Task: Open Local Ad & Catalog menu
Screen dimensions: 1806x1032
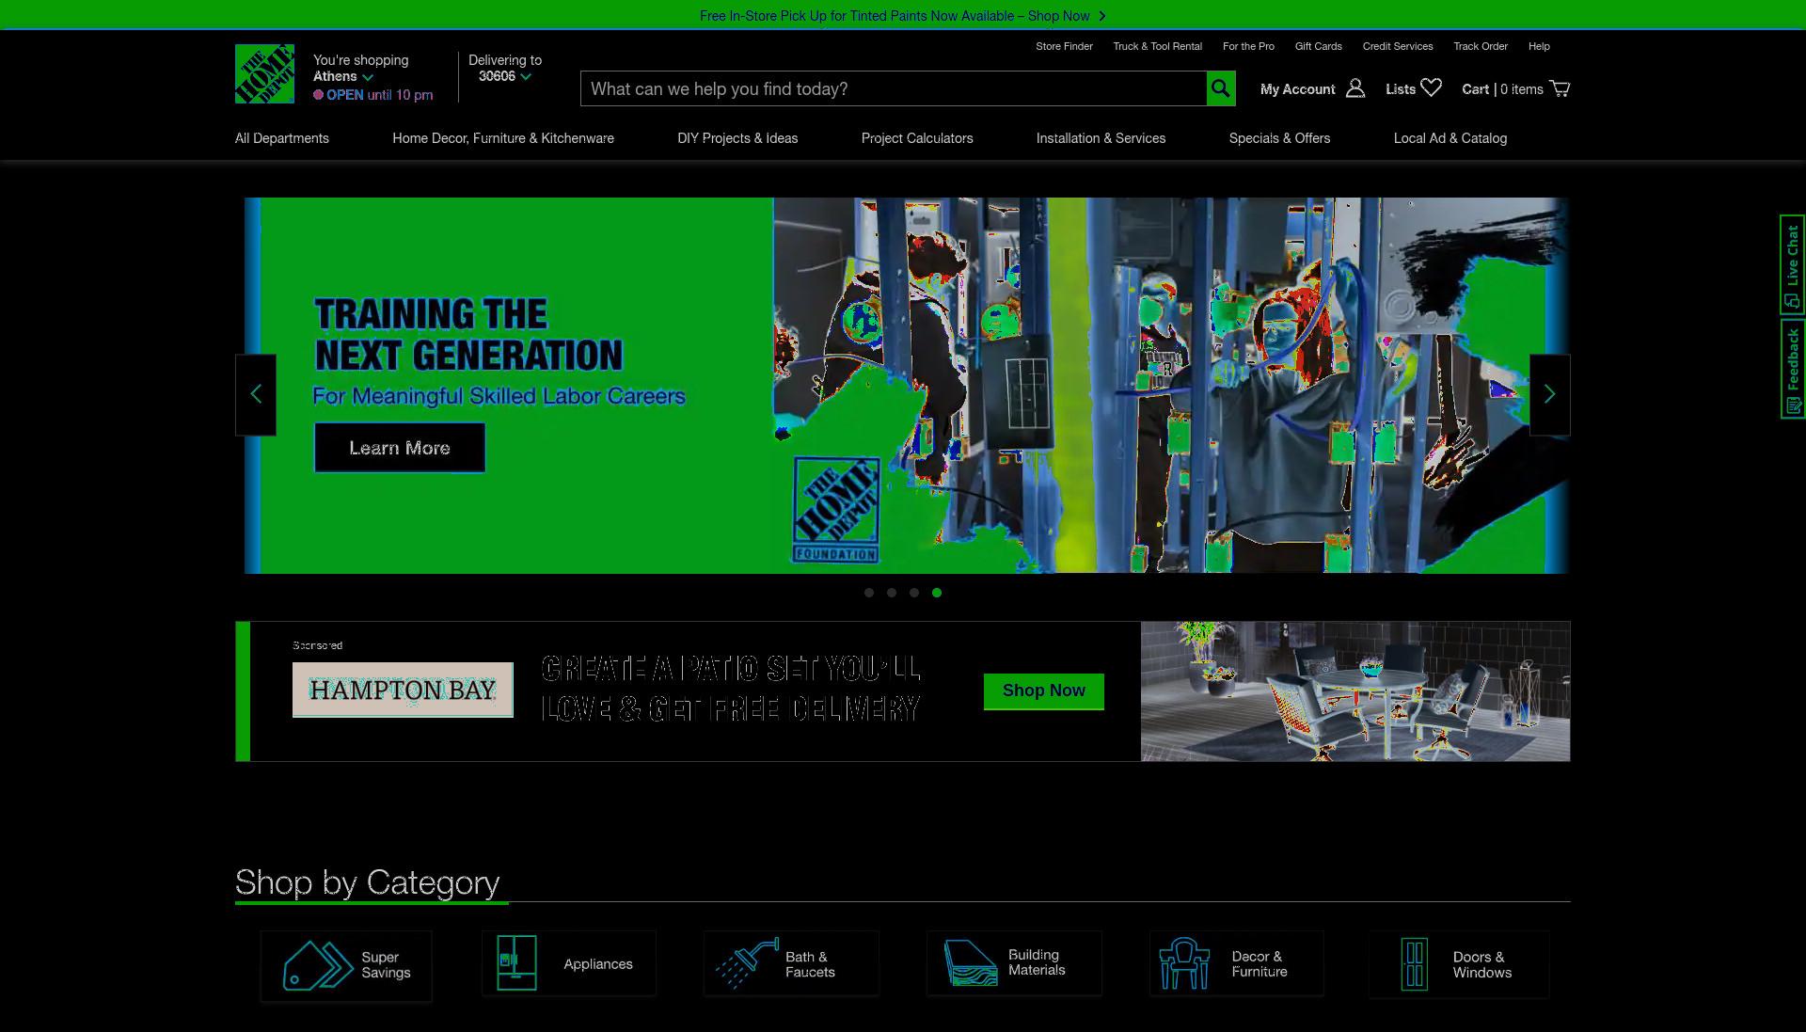Action: [1450, 138]
